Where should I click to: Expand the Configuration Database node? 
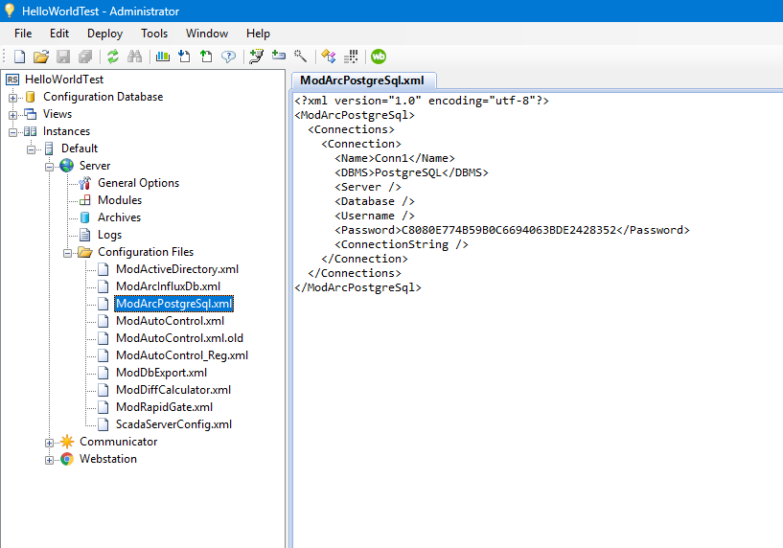(x=13, y=98)
